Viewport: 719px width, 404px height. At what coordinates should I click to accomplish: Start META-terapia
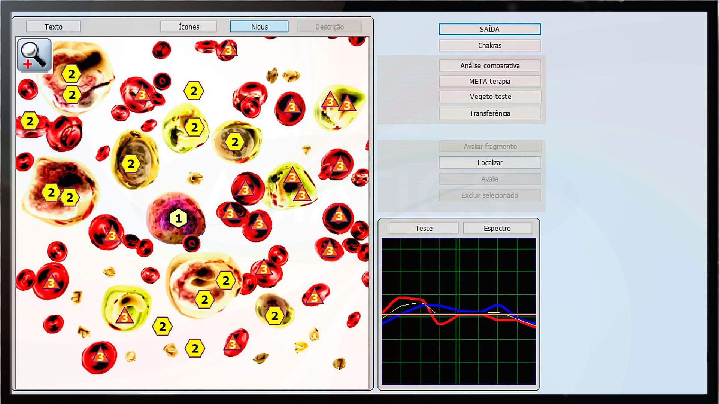pos(489,81)
